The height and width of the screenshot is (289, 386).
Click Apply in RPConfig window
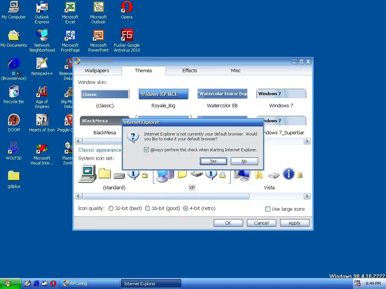(294, 223)
